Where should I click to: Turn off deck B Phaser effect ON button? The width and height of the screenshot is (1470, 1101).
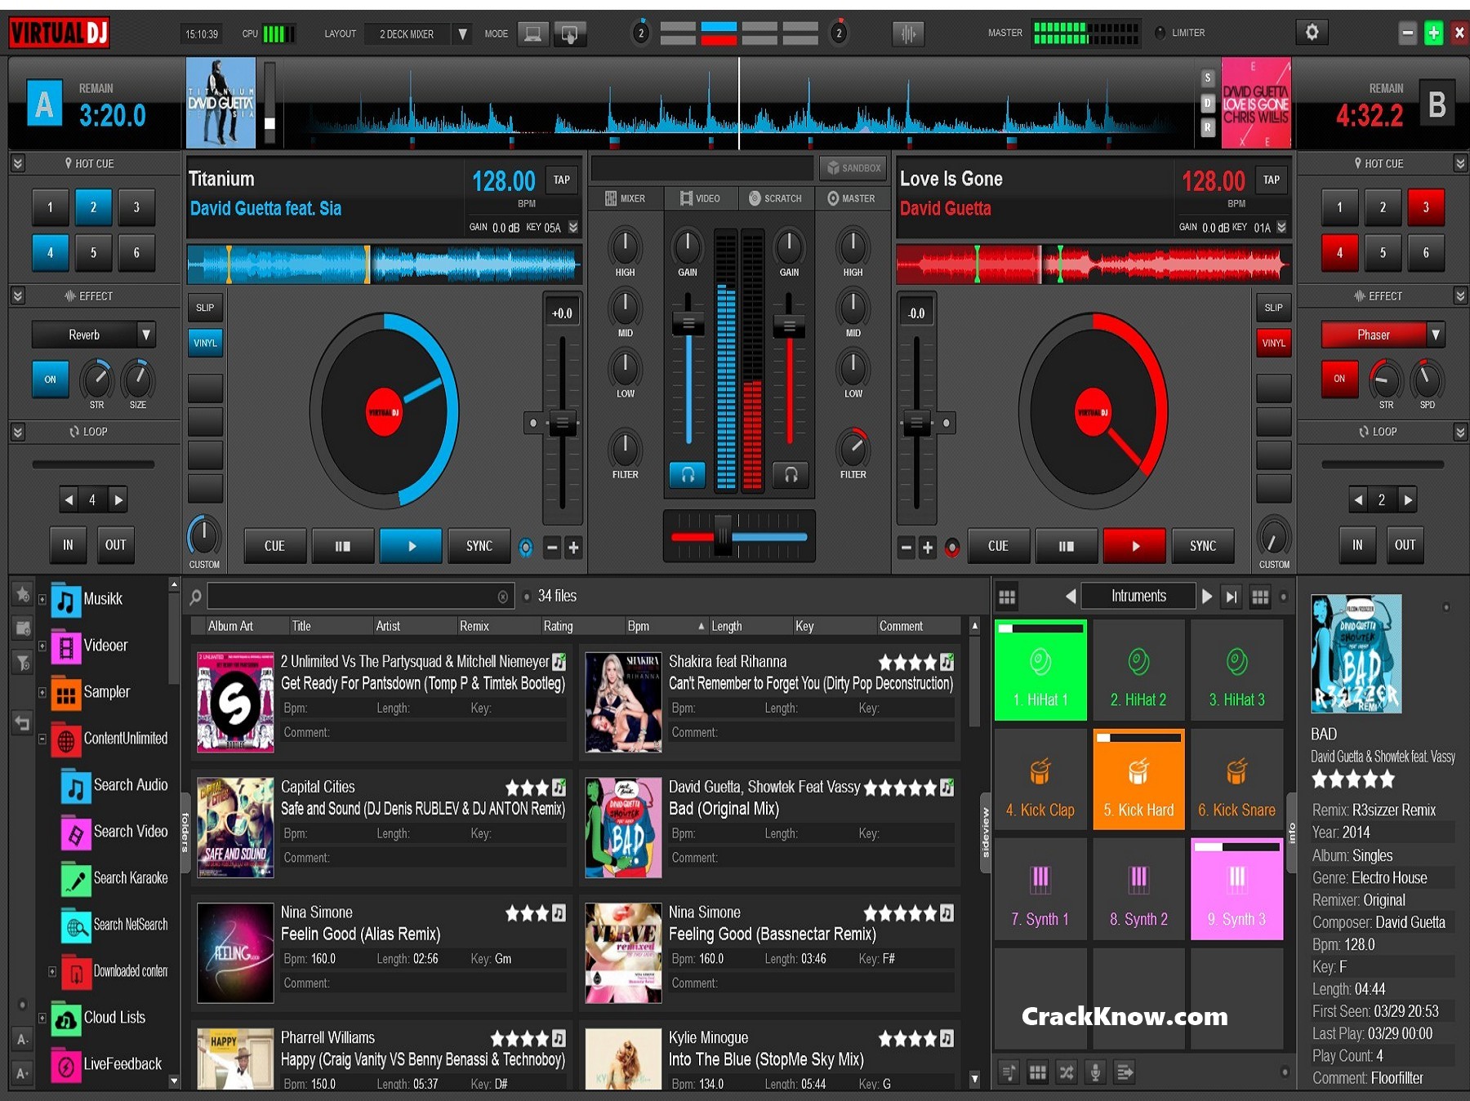tap(1339, 379)
